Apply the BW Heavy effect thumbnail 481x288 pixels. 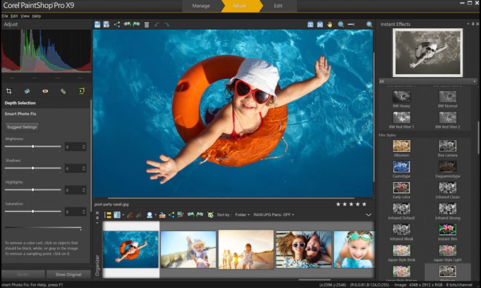pos(402,96)
